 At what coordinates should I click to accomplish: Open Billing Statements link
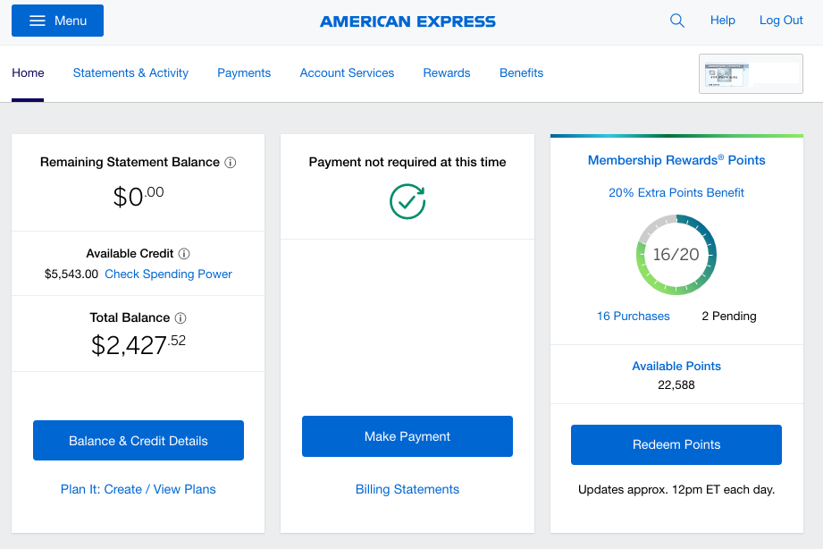(x=407, y=489)
